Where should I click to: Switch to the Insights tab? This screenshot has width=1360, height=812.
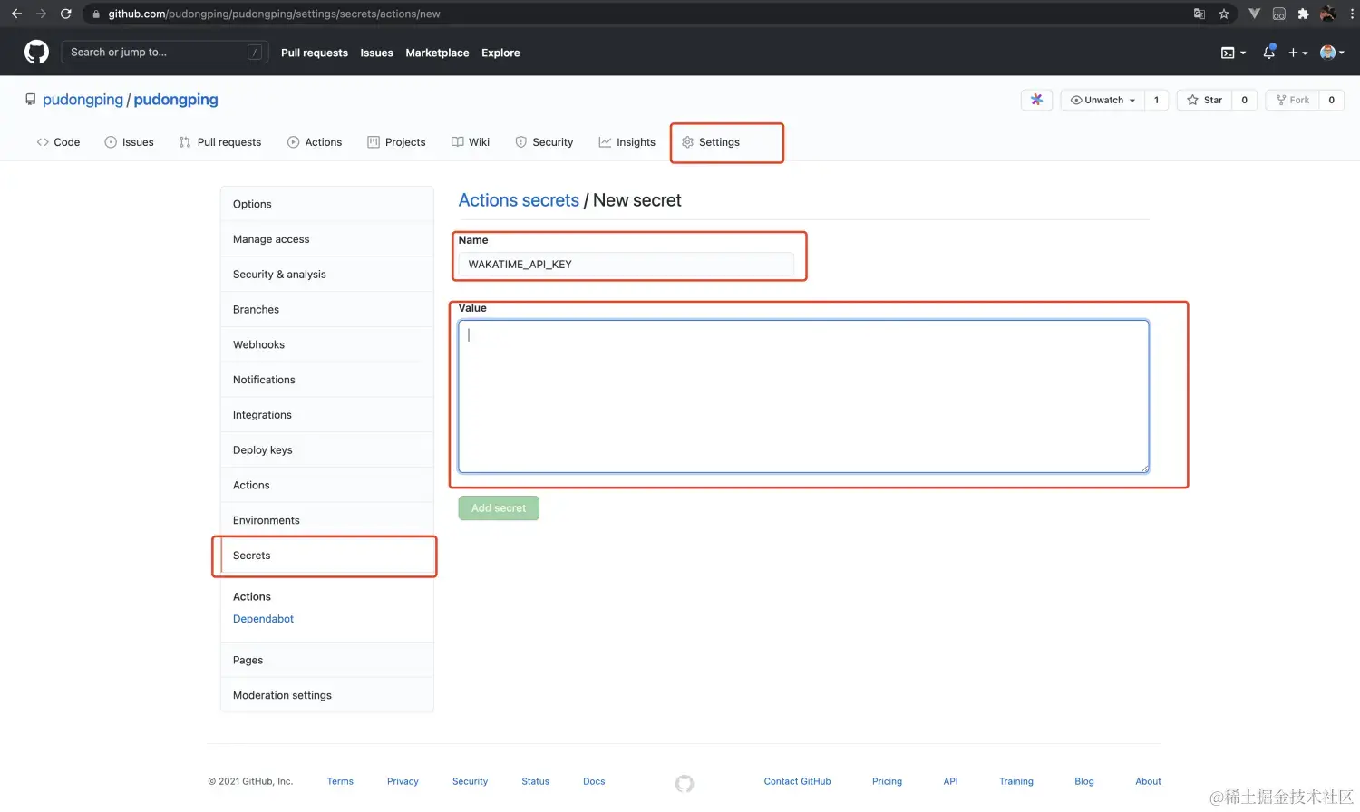click(627, 142)
